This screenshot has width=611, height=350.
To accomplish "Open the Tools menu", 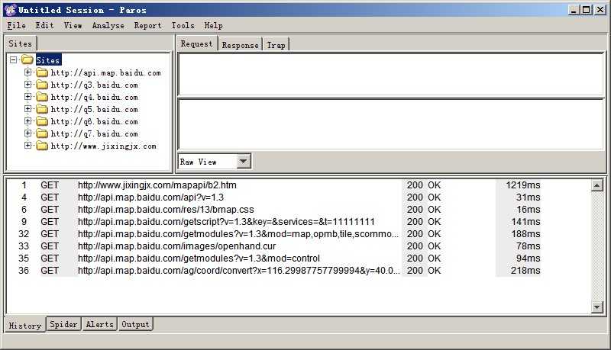I will 183,26.
